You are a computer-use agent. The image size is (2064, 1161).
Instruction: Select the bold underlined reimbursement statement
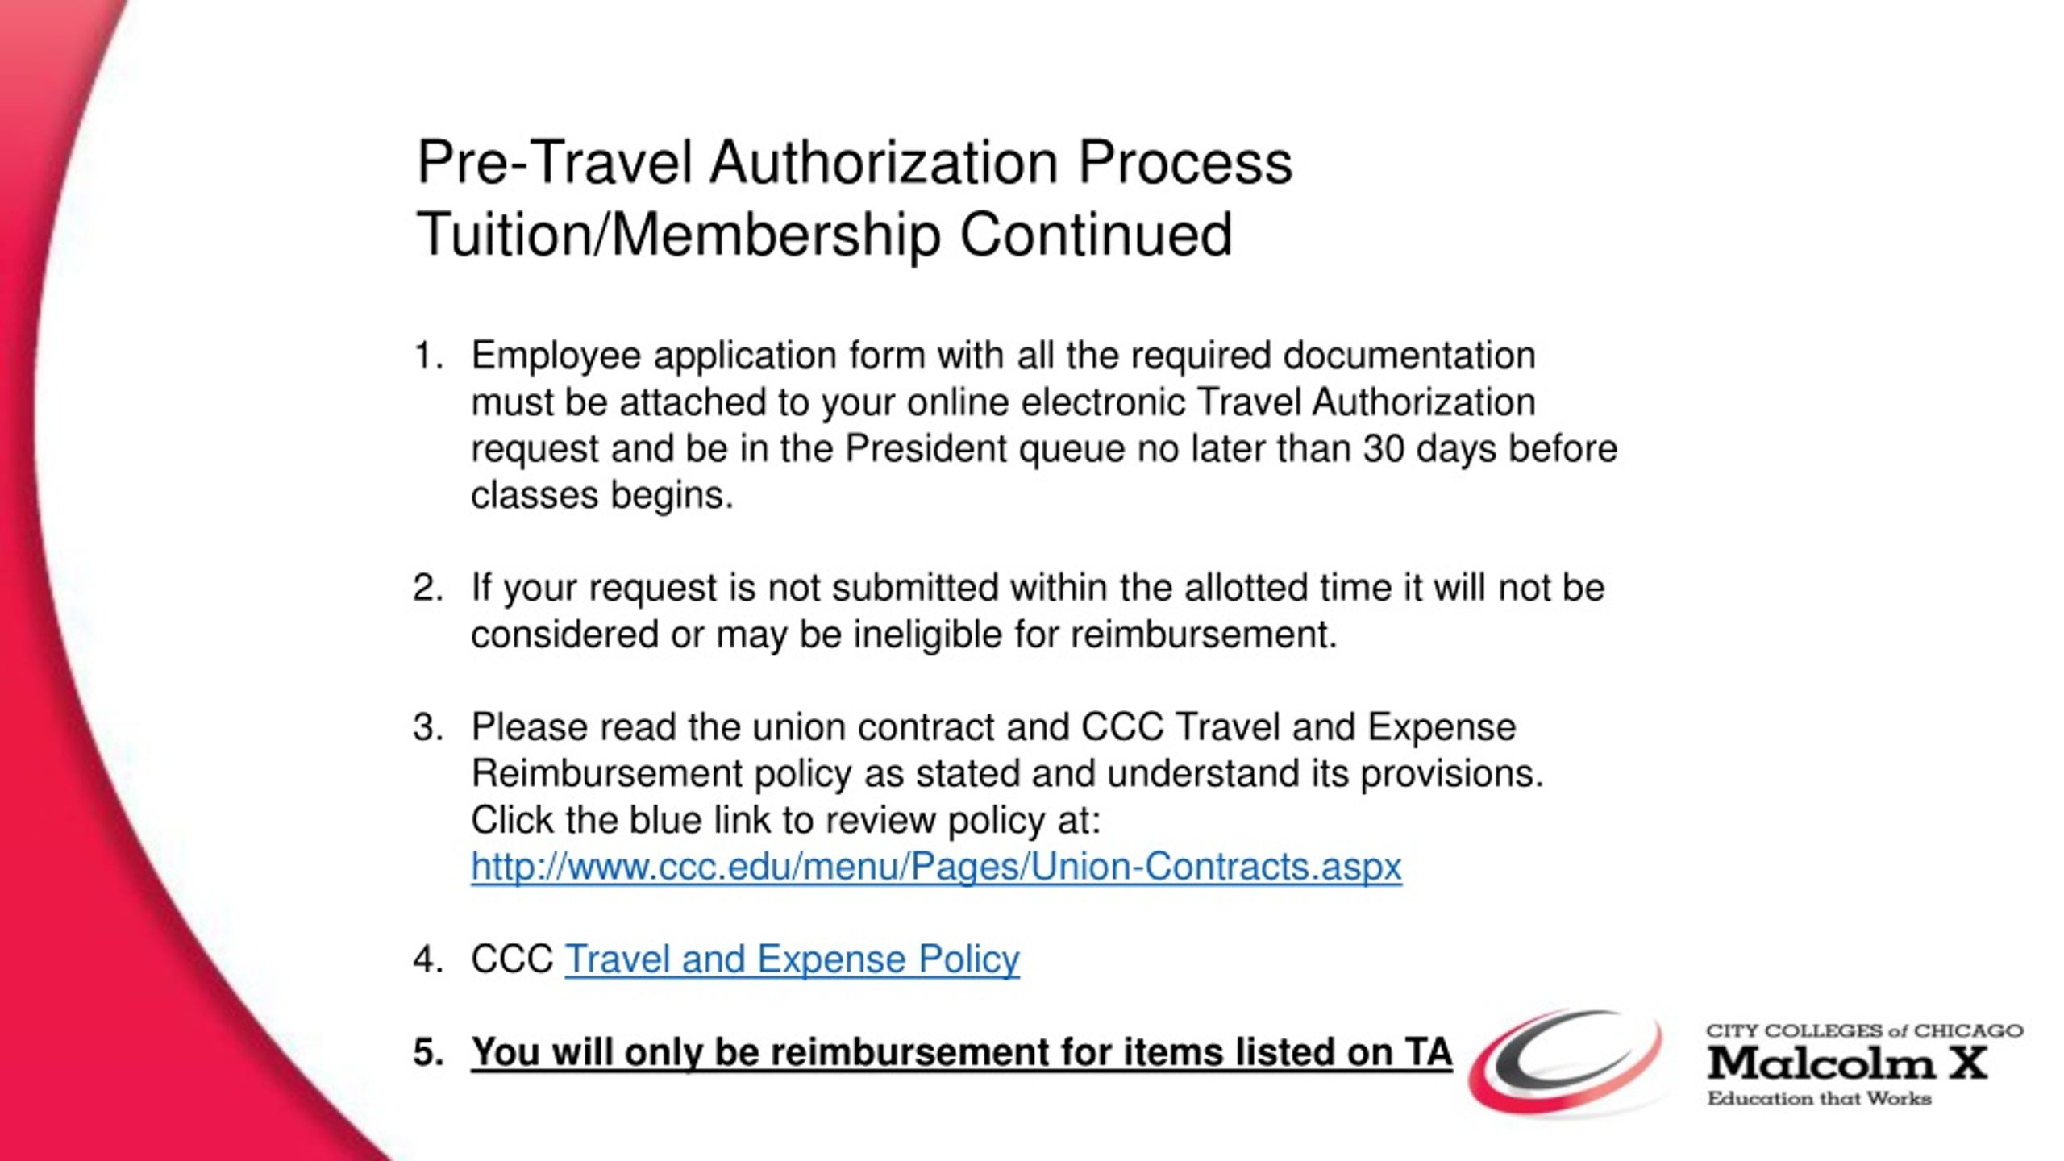click(961, 1053)
